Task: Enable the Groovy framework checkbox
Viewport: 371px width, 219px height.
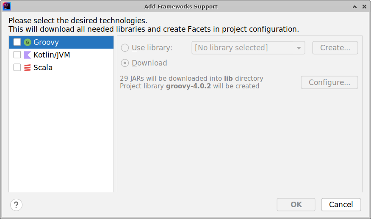Action: click(x=17, y=42)
